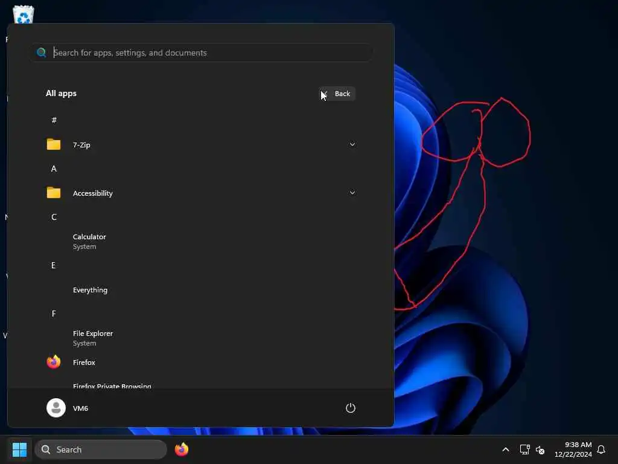Expand the 7-Zip folder chevron
The height and width of the screenshot is (464, 618).
tap(352, 144)
